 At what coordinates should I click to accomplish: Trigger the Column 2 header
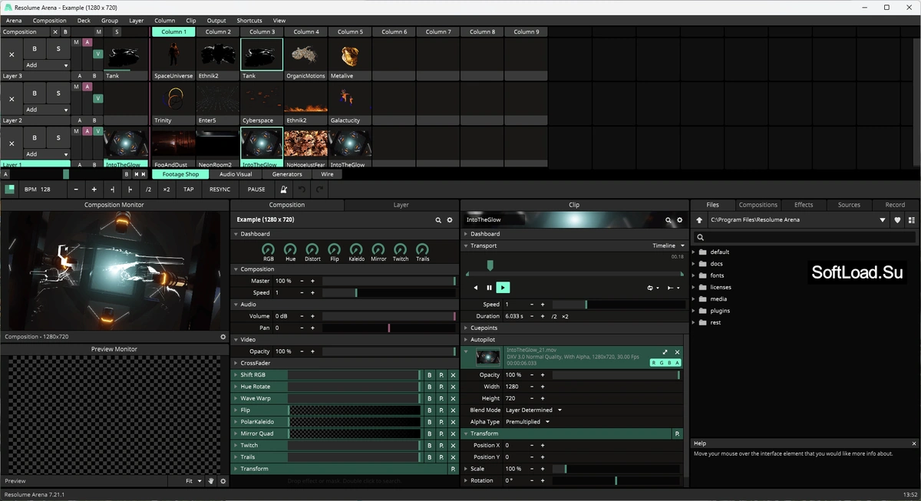[x=217, y=32]
